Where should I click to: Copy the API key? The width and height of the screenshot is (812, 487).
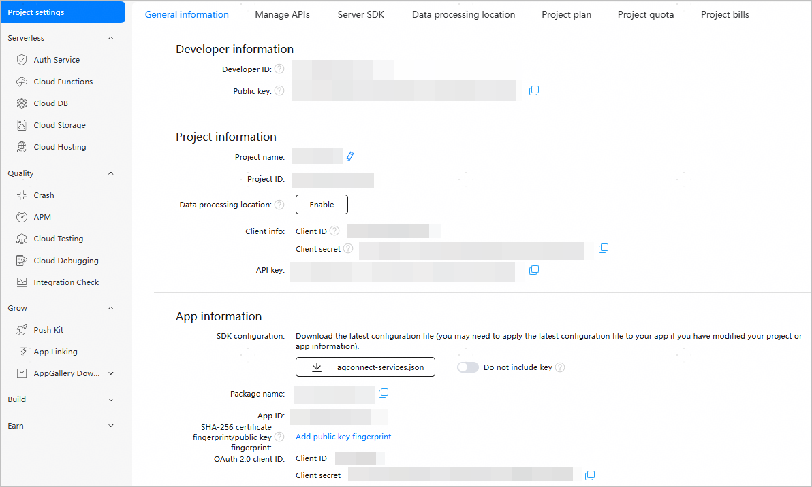coord(534,270)
